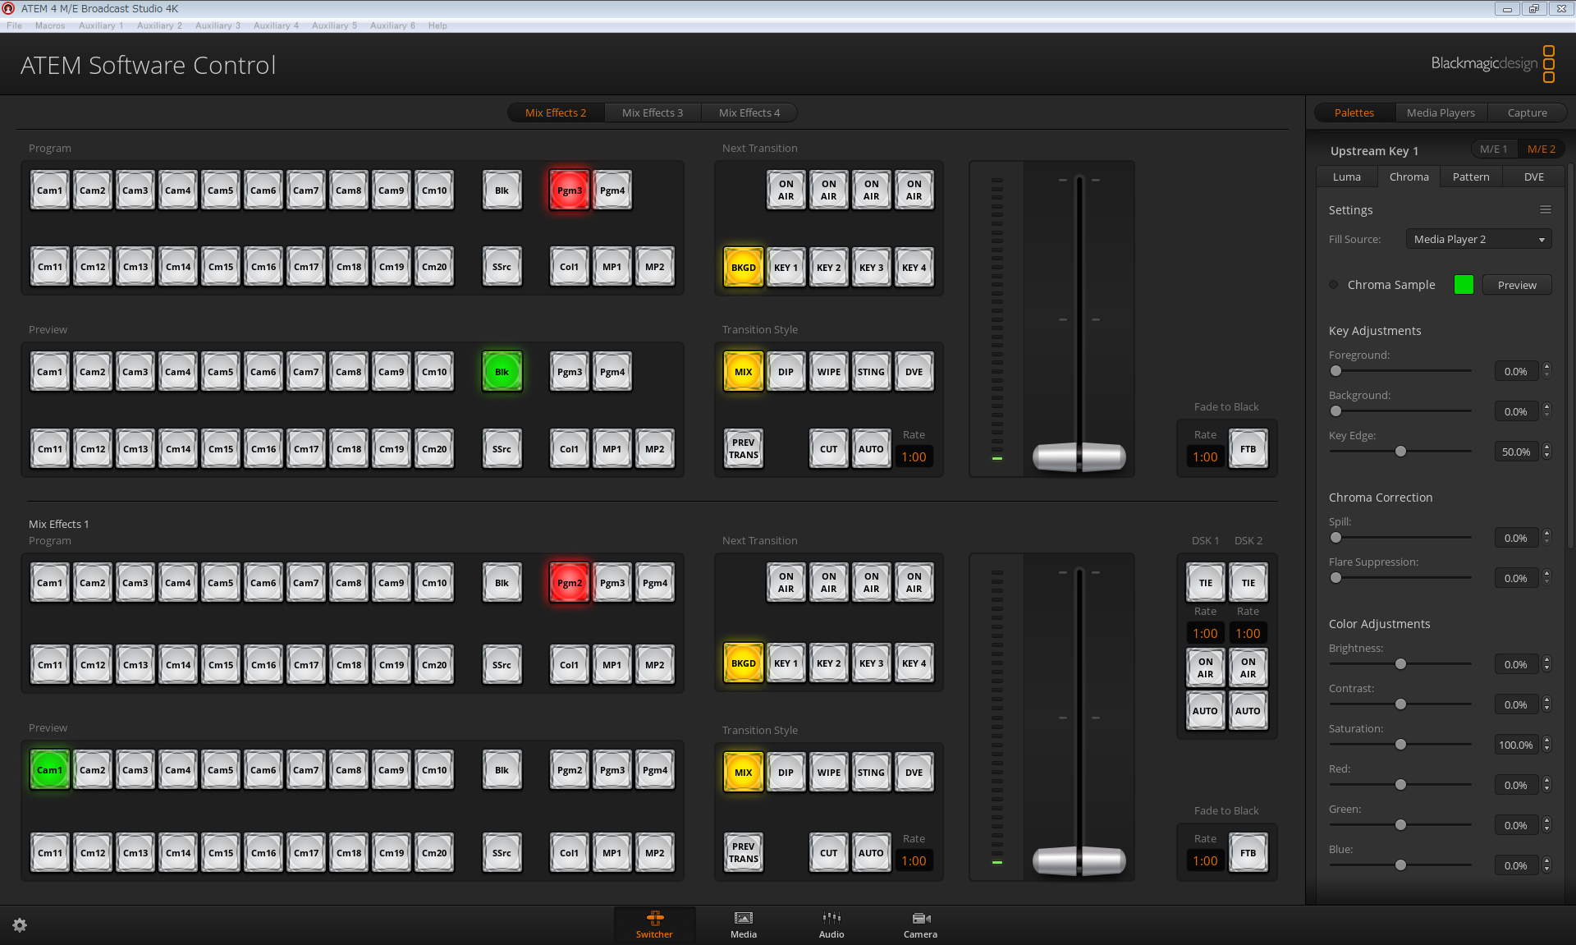
Task: Open the Auxiliary 3 menu
Action: pyautogui.click(x=218, y=25)
